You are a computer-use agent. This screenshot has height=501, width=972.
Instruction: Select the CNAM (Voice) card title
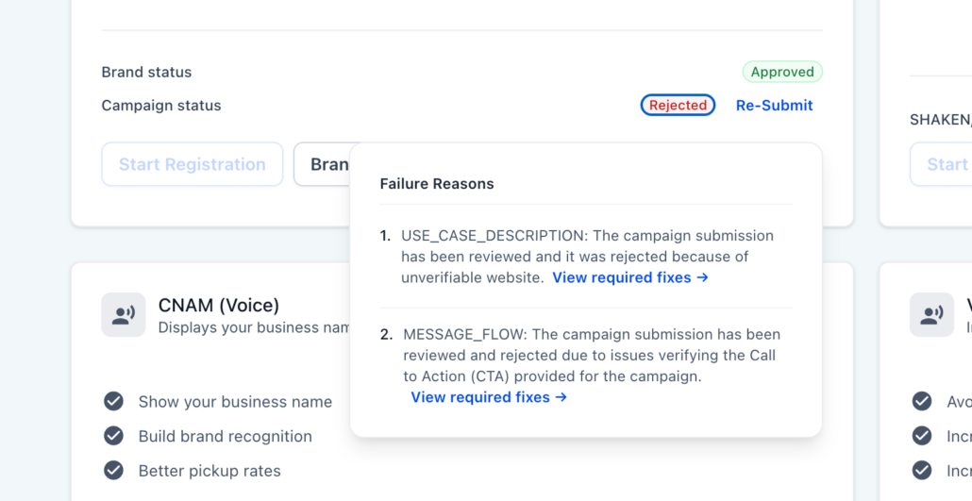pos(219,306)
